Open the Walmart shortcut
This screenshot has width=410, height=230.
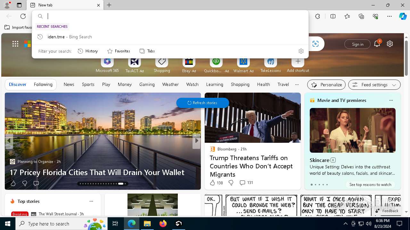(243, 65)
